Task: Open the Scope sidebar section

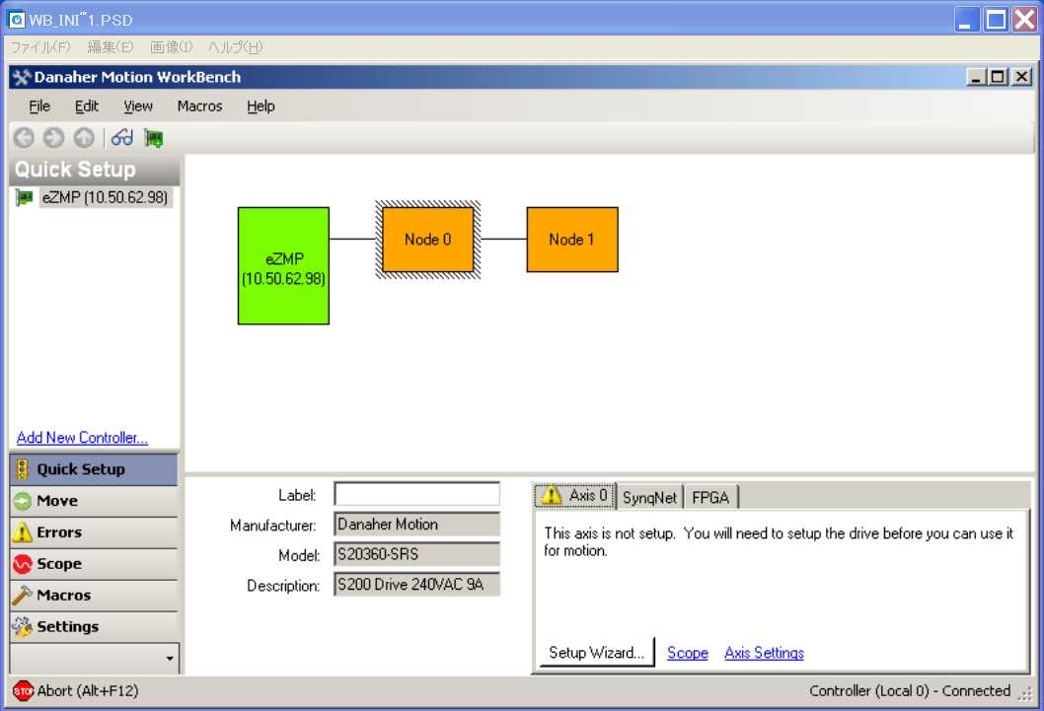Action: tap(94, 563)
